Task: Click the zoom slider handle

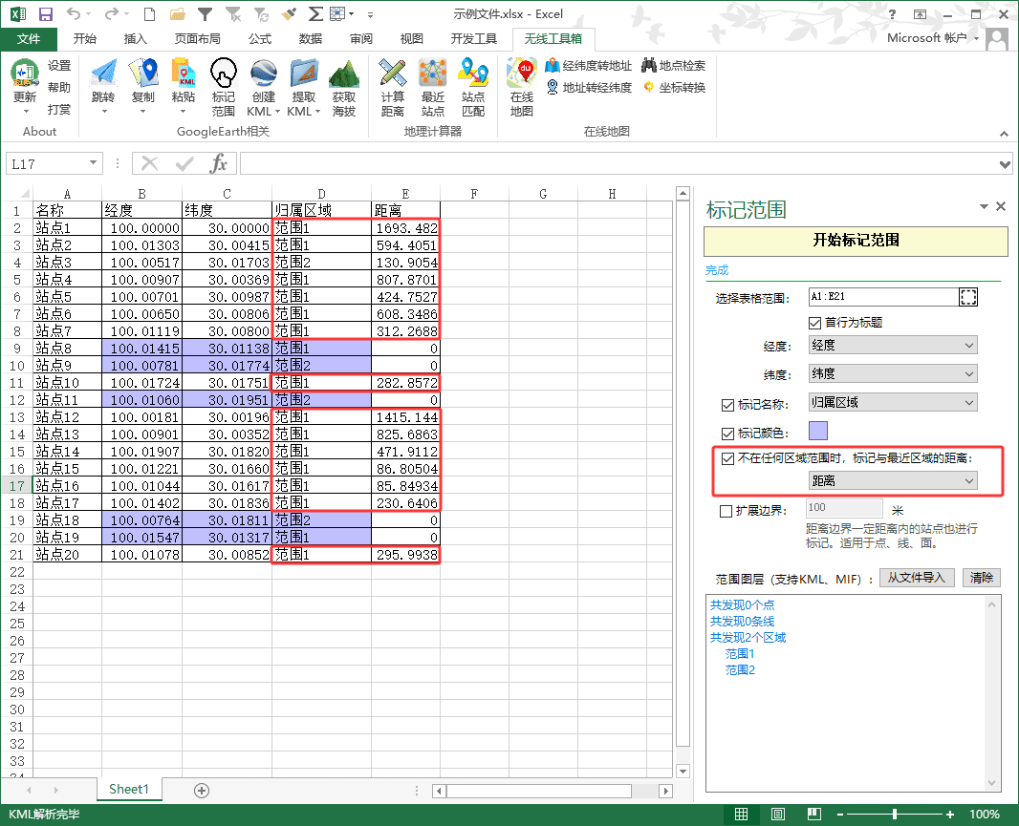Action: point(895,815)
